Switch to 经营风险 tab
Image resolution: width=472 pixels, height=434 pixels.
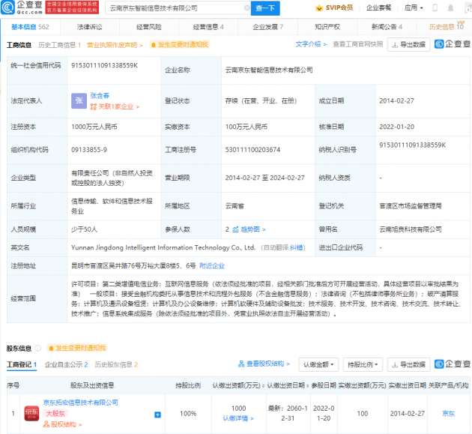tap(149, 27)
